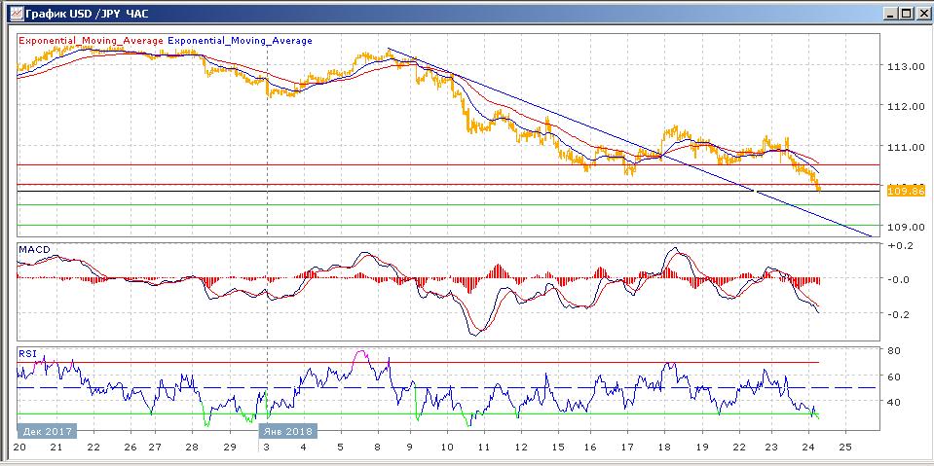The height and width of the screenshot is (466, 934).
Task: Click date 10 on the time axis
Action: [446, 447]
